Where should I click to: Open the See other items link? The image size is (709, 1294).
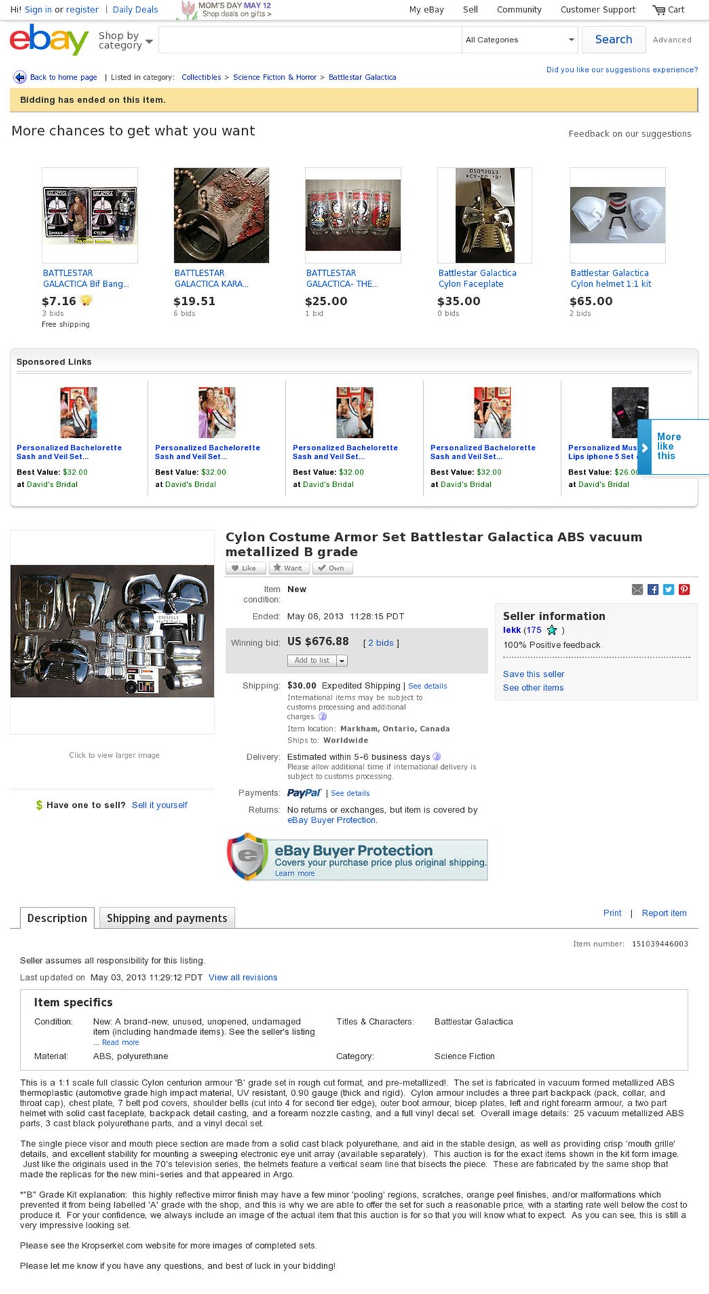pyautogui.click(x=533, y=688)
